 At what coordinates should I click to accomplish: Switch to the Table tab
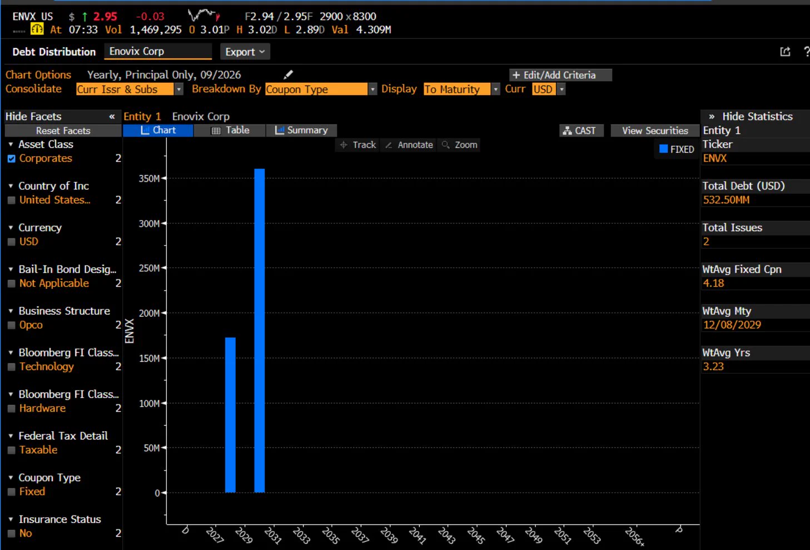pyautogui.click(x=230, y=131)
